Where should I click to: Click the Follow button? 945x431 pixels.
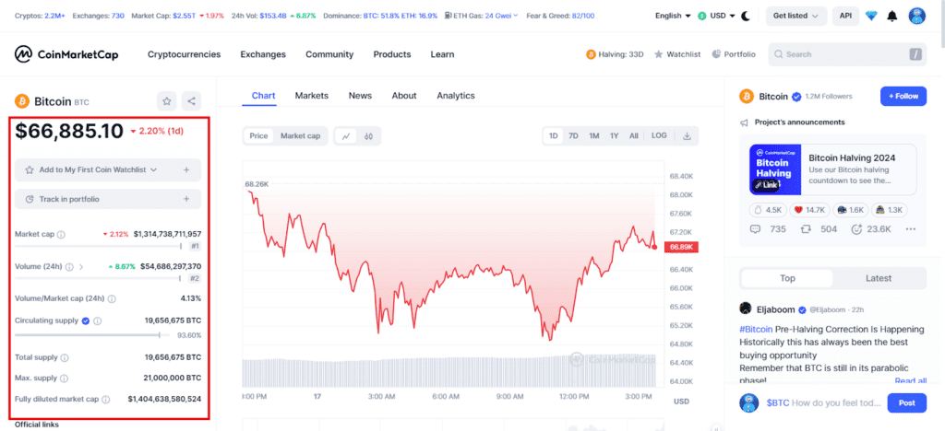(903, 96)
